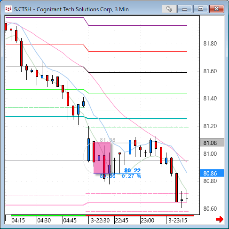Click the highlighted 80.86 price marker on the scale
This screenshot has width=229, height=229.
tap(212, 173)
